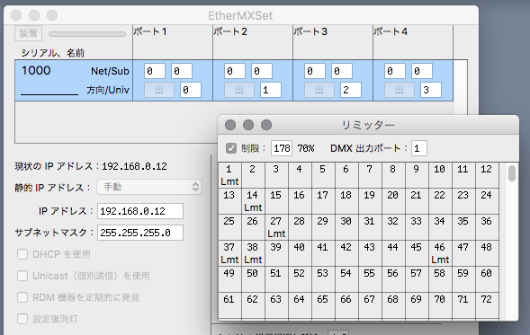Select channel 72 cell in limiter grid
The height and width of the screenshot is (335, 530).
tap(487, 305)
